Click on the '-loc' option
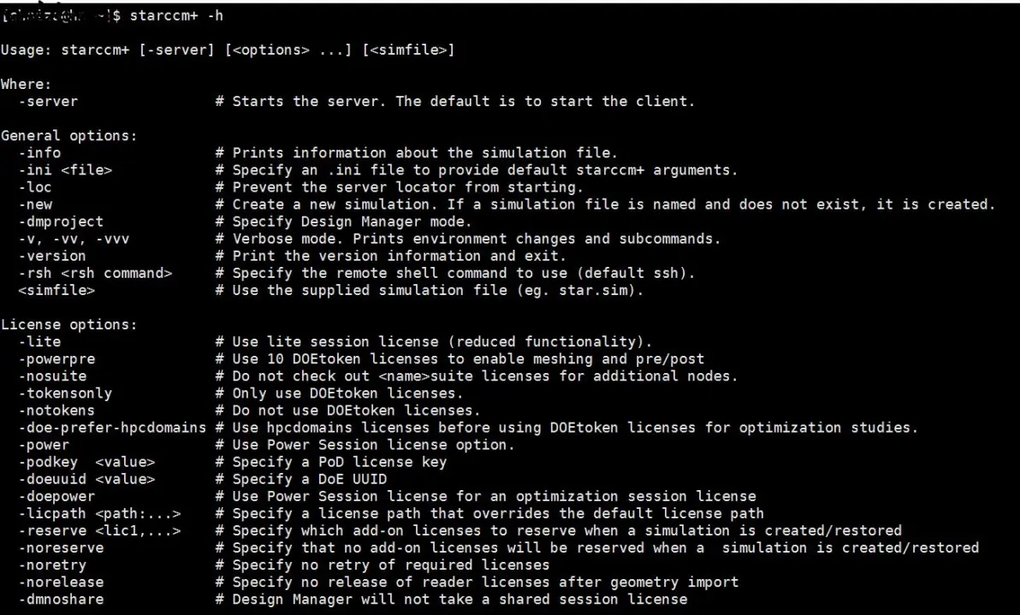This screenshot has height=615, width=1020. click(35, 187)
